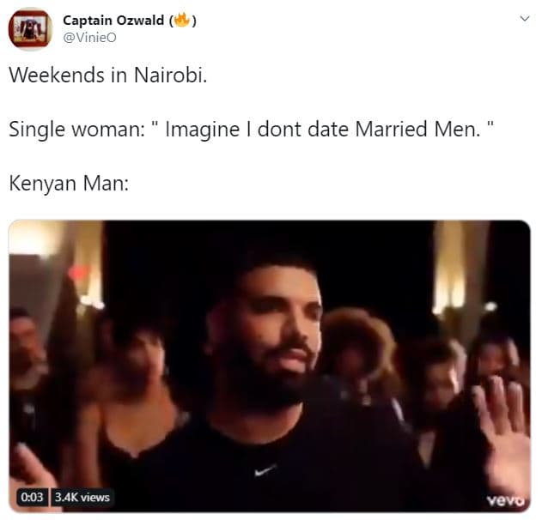Click the red light in video background
This screenshot has width=542, height=520.
click(x=79, y=274)
